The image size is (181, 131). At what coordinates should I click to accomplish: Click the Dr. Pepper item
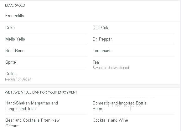coord(102,39)
